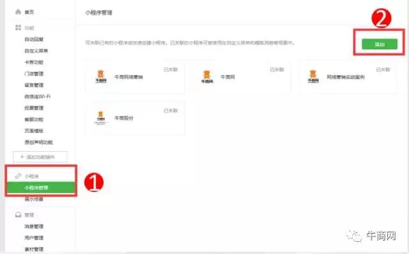Viewport: 409px width, 254px height.
Task: Select 小程序管理 in the sidebar
Action: click(x=41, y=187)
